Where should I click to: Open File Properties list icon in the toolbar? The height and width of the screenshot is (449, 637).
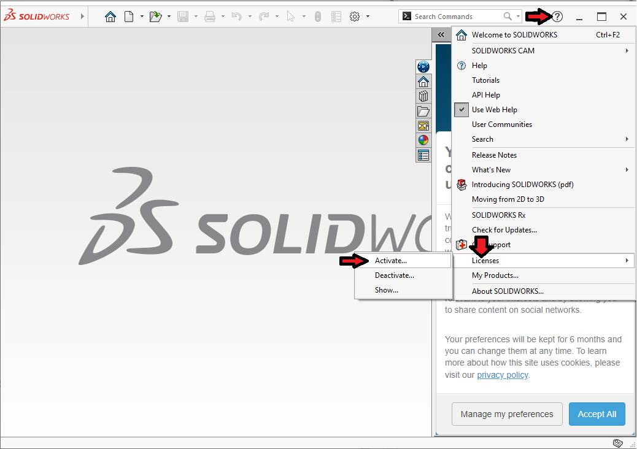click(336, 17)
